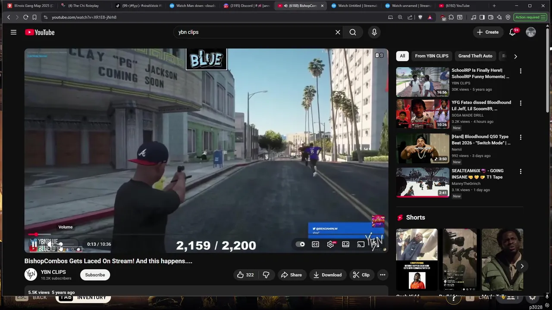This screenshot has height=310, width=552.
Task: Show the next Shorts with the arrow
Action: (522, 266)
